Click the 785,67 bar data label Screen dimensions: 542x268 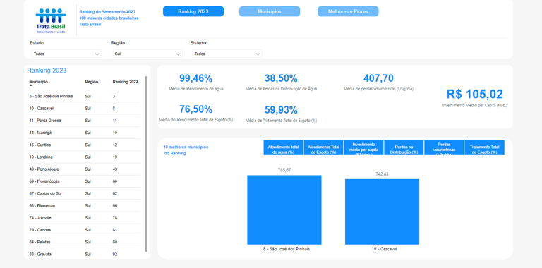(x=284, y=170)
